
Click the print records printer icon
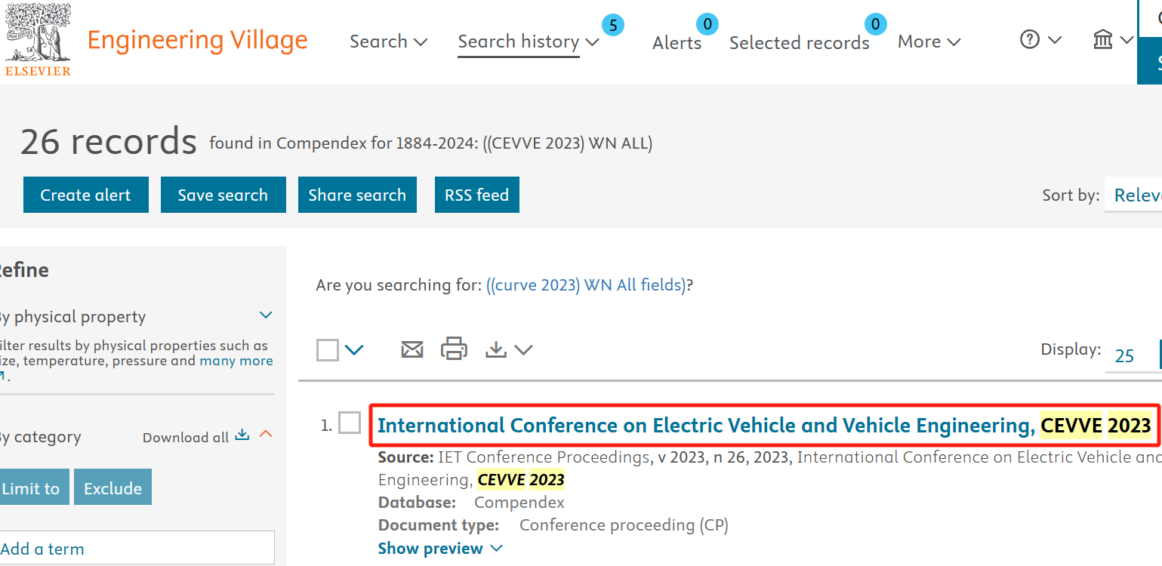pos(454,349)
